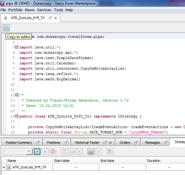Switch to the Historical Tester tab
185x175 pixels.
[x=87, y=142]
